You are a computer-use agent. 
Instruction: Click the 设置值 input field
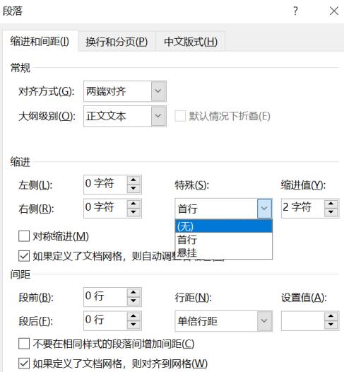tap(303, 321)
